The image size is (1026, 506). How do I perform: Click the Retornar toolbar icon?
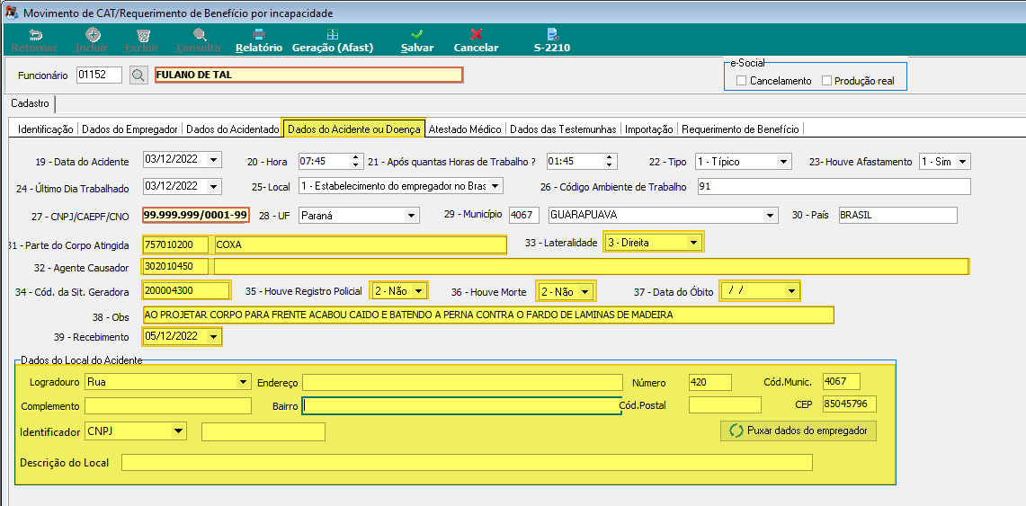tap(35, 35)
